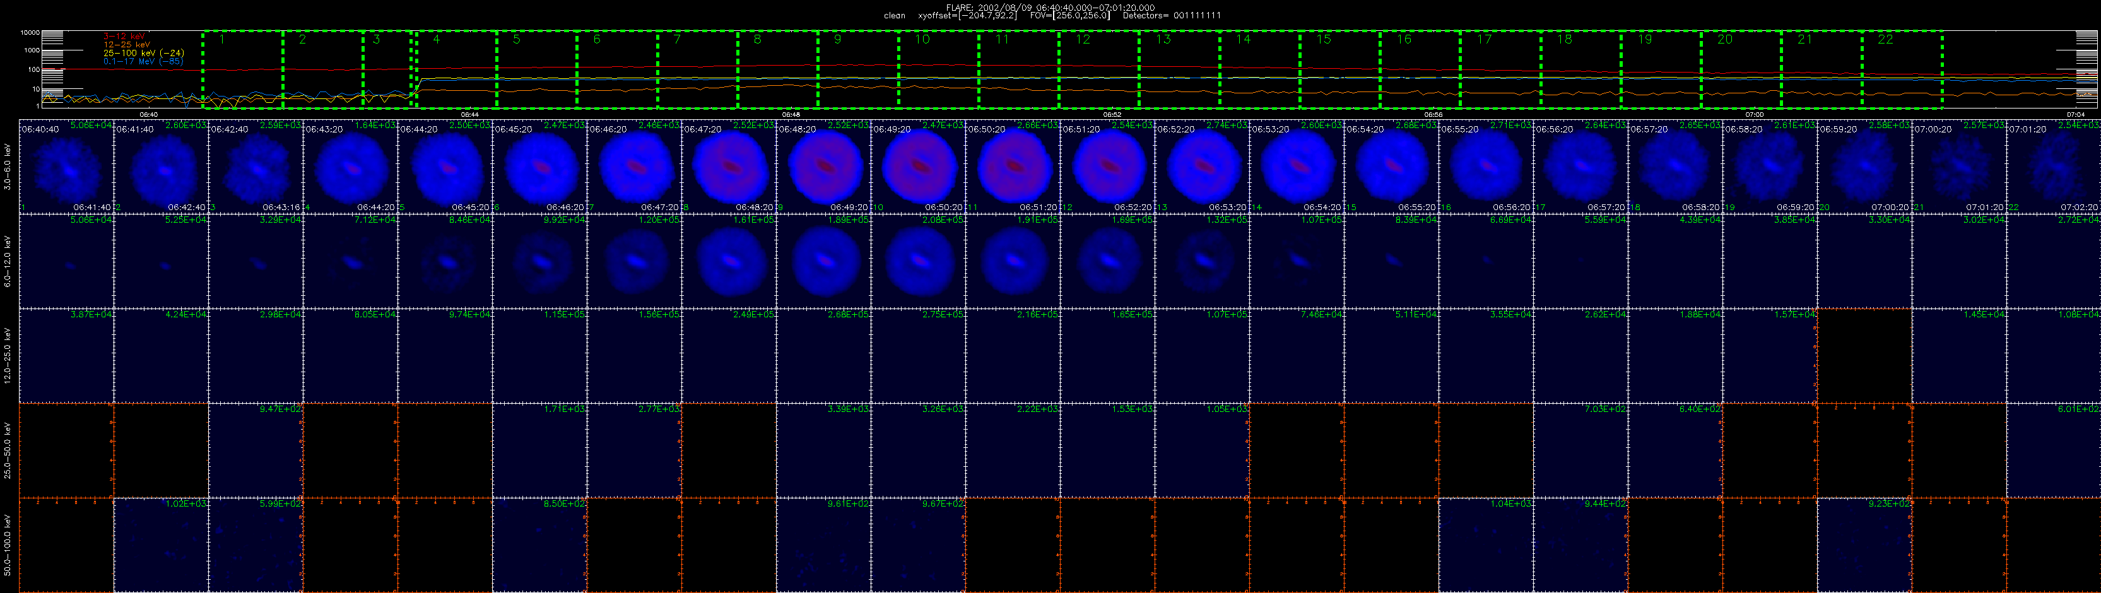Click the "xyoffset=[-204.7,92.2]" header text

point(967,16)
